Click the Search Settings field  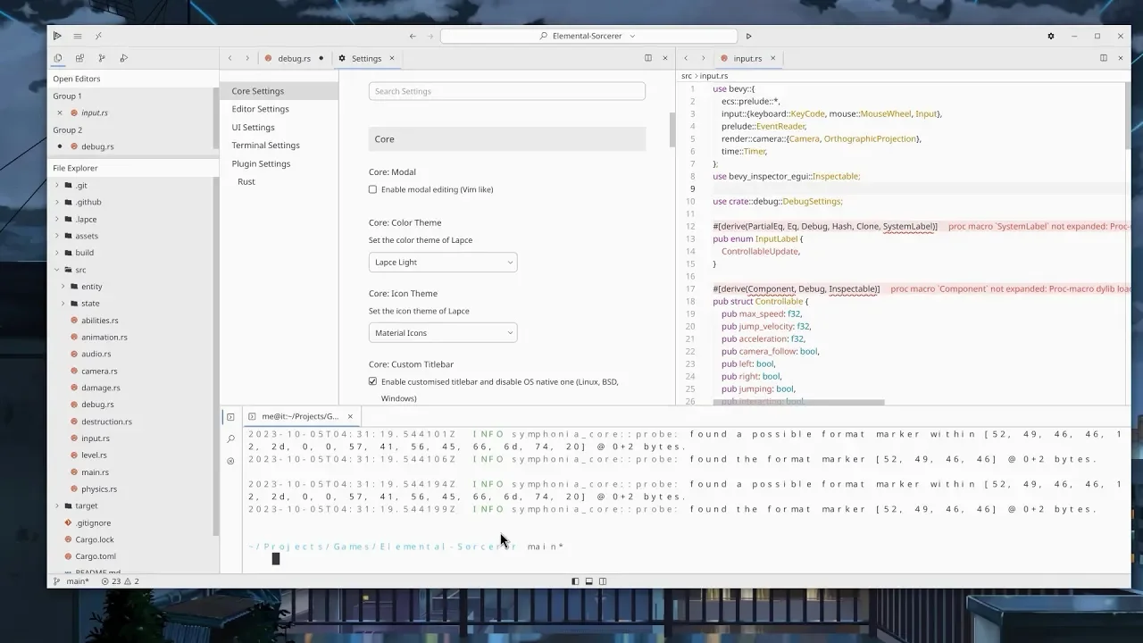pos(506,91)
